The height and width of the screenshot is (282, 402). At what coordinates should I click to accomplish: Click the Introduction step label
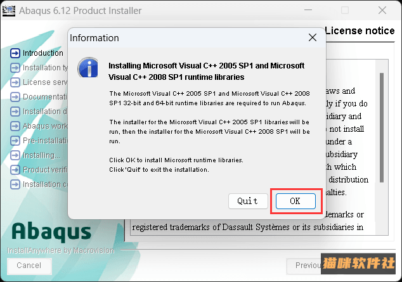coord(43,53)
